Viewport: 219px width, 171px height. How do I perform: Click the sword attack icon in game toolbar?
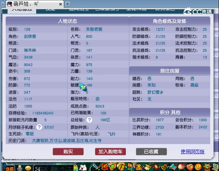pyautogui.click(x=96, y=167)
